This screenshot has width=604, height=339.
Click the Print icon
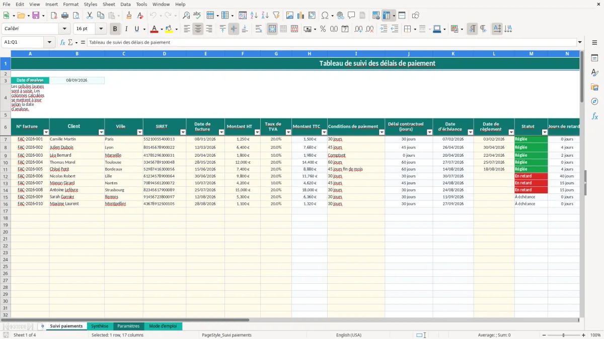pyautogui.click(x=64, y=16)
